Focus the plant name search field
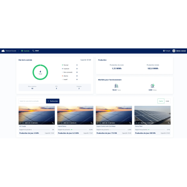The height and width of the screenshot is (187, 187). pos(32,101)
